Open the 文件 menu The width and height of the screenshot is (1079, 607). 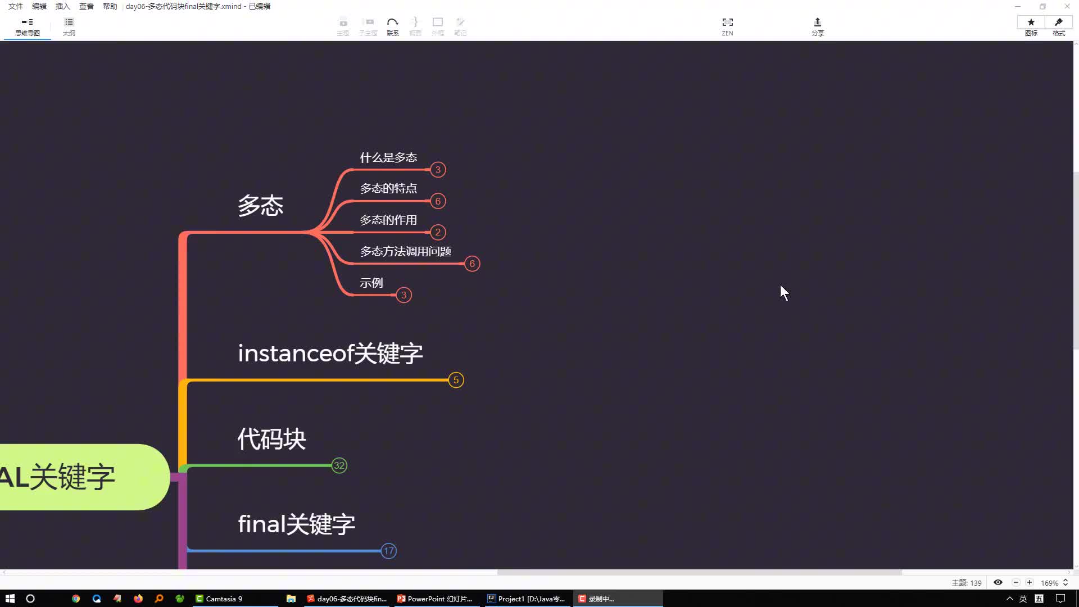click(x=16, y=6)
